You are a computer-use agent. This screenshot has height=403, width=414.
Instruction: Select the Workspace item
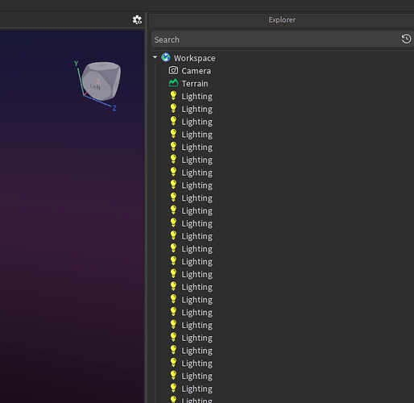pos(194,58)
